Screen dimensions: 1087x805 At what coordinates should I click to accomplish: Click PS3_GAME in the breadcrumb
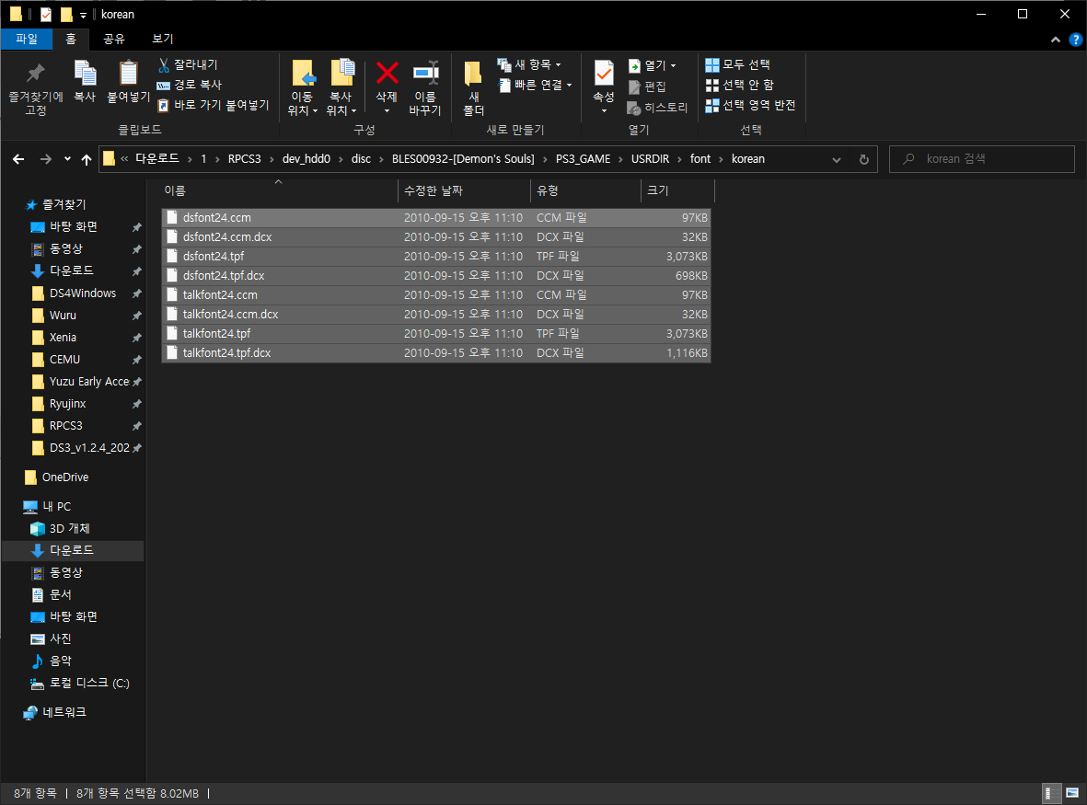pyautogui.click(x=583, y=158)
